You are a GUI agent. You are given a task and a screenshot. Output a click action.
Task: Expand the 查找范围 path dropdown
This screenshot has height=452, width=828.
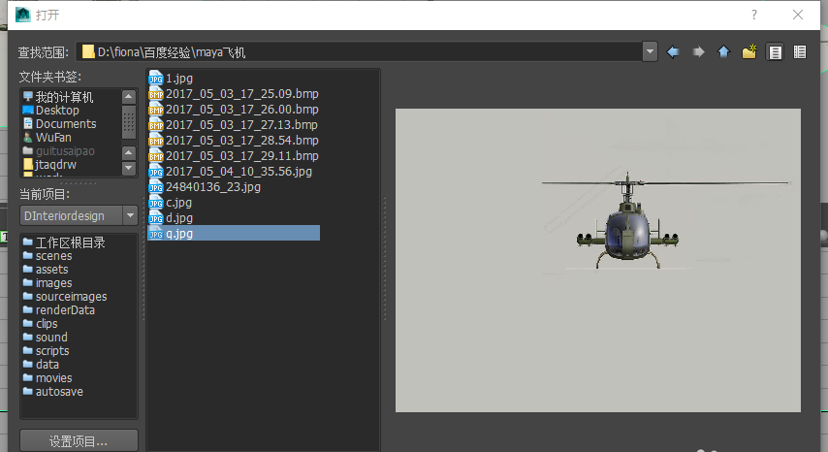point(650,51)
